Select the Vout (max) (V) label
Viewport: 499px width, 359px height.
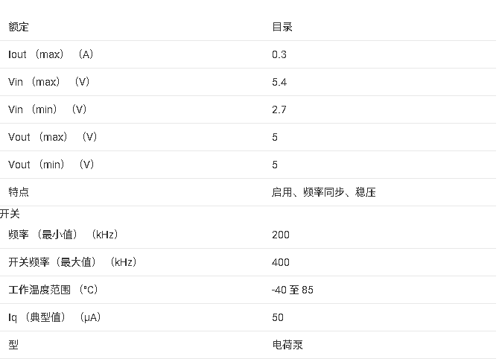click(x=53, y=137)
